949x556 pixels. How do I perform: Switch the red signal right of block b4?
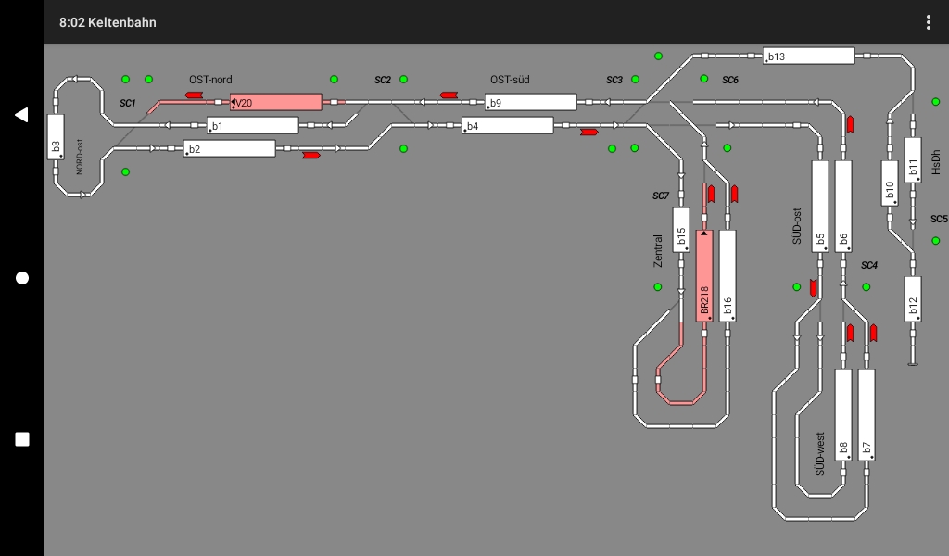click(x=588, y=133)
